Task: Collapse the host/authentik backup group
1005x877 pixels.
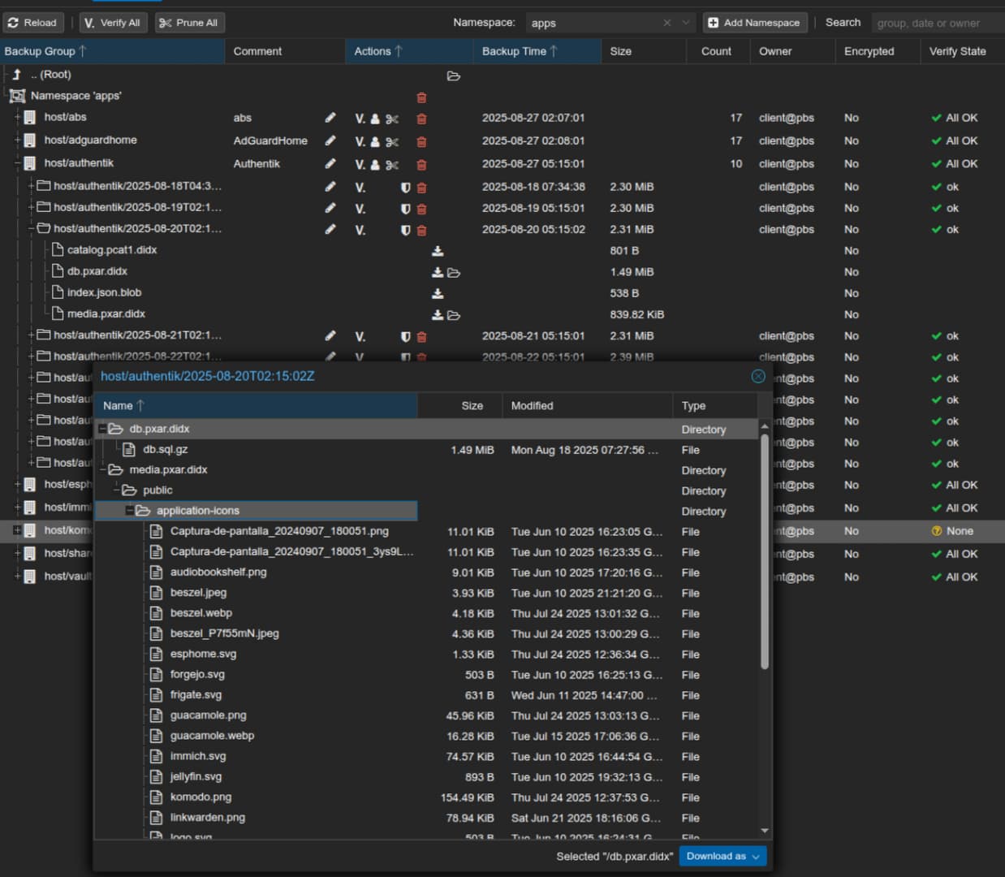Action: (17, 163)
